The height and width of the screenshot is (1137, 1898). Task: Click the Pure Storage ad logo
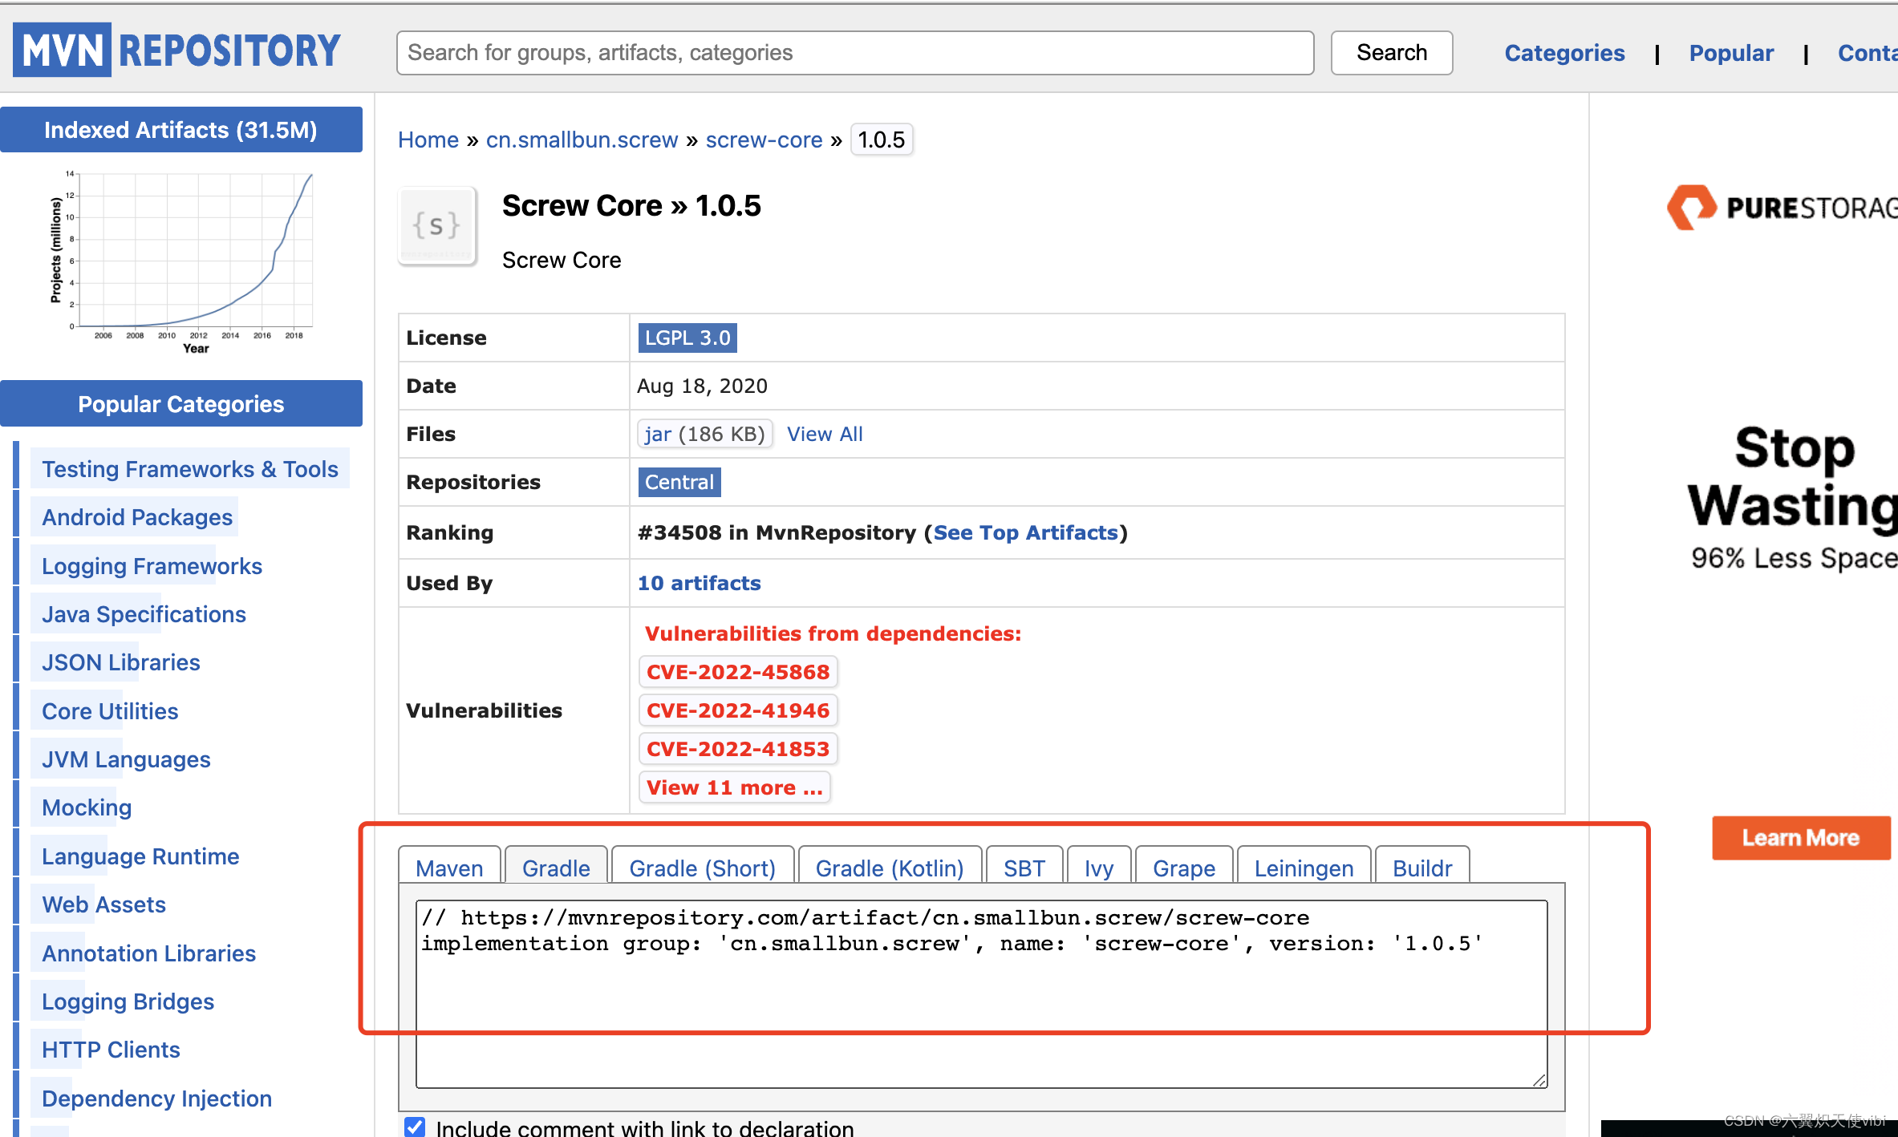[1781, 207]
